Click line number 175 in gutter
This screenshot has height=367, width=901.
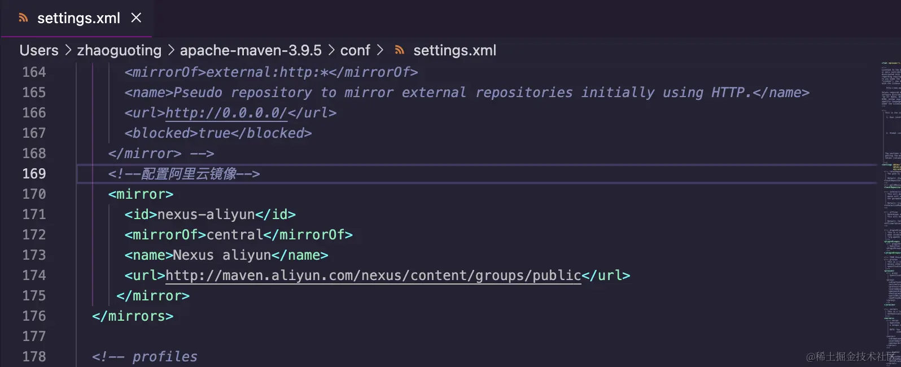[34, 296]
